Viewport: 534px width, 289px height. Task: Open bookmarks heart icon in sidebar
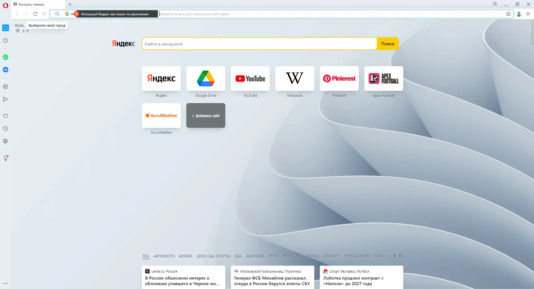pyautogui.click(x=6, y=116)
